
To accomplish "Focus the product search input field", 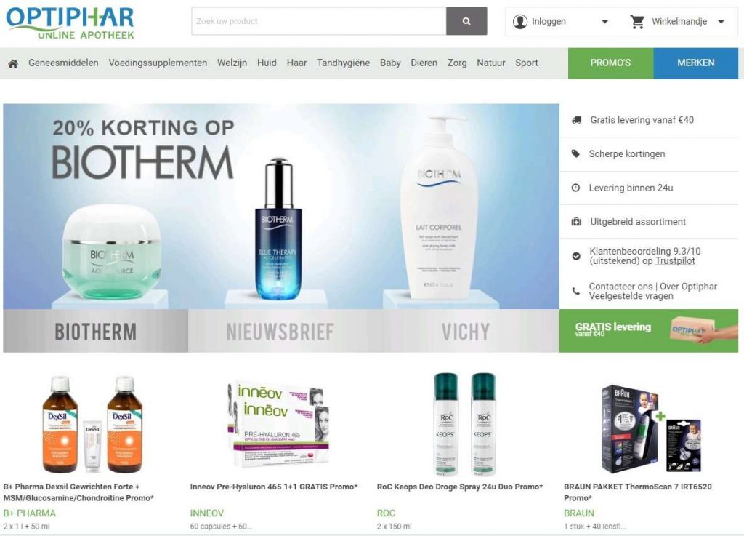I will tap(319, 21).
